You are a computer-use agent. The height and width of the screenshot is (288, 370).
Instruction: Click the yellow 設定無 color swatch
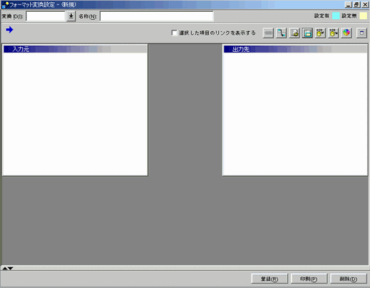(363, 16)
